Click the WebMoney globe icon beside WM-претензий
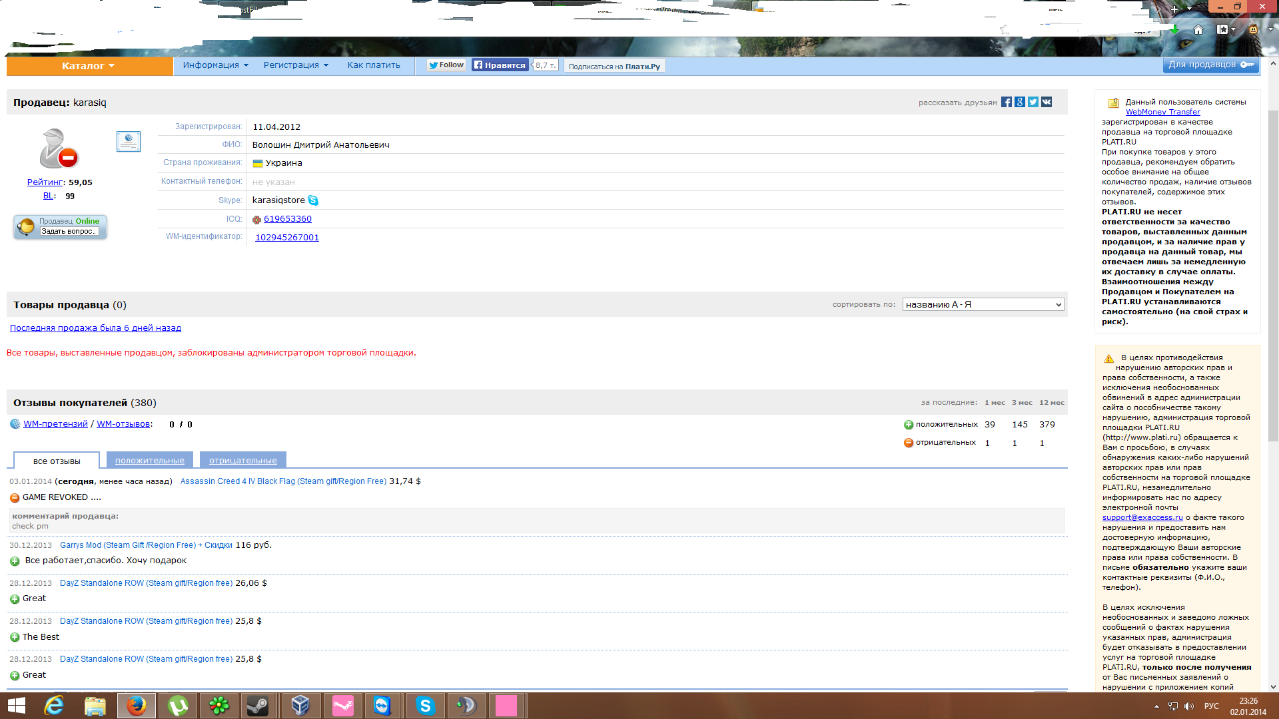This screenshot has height=719, width=1279. click(15, 424)
